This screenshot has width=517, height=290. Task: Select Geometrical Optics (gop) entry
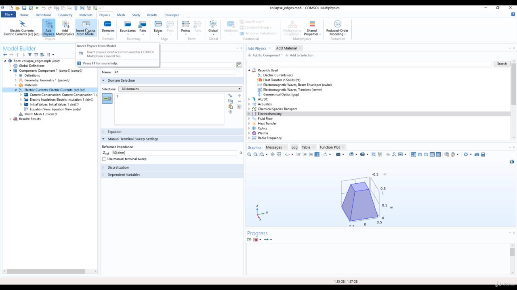[x=281, y=94]
